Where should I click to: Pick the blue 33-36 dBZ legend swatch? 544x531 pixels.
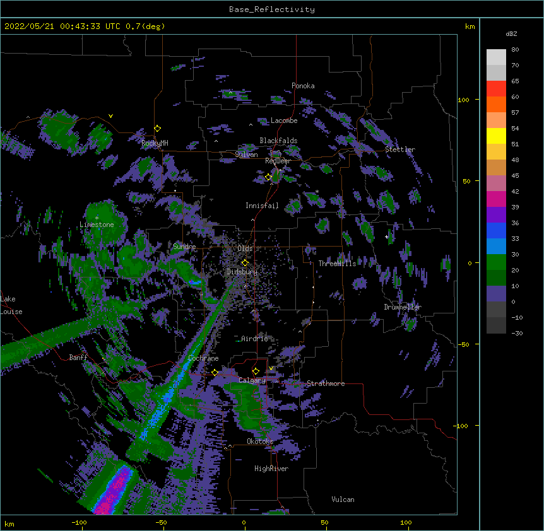pos(496,230)
